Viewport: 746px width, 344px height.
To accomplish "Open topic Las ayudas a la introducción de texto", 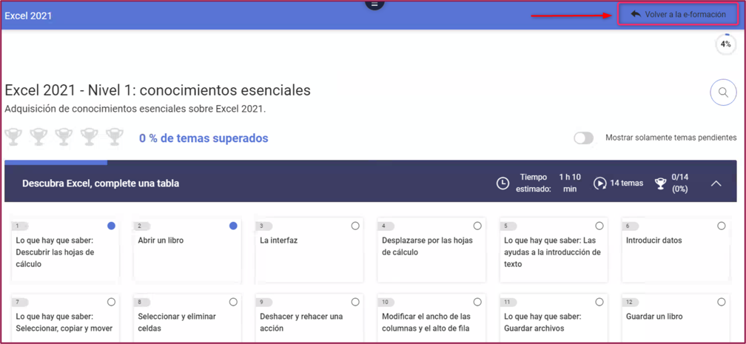I will point(554,250).
